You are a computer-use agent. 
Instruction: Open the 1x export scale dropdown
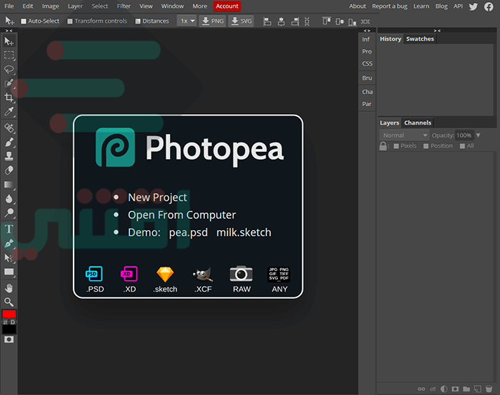pos(187,21)
